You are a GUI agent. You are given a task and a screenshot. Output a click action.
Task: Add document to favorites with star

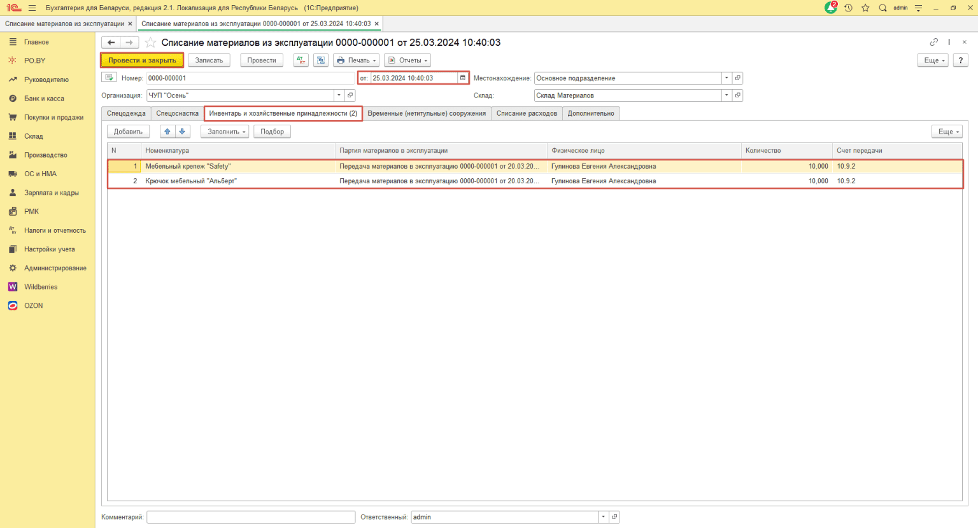(x=150, y=43)
